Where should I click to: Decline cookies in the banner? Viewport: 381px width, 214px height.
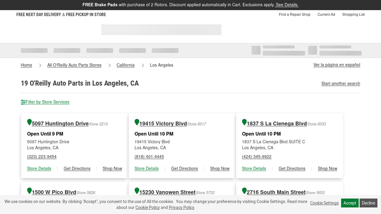tap(368, 203)
